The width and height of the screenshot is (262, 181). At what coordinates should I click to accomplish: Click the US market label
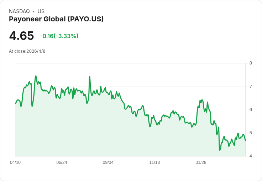[41, 11]
